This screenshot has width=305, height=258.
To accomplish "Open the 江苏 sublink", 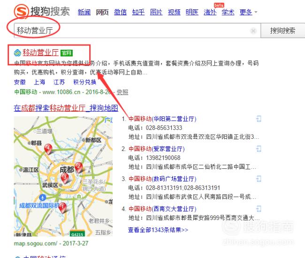I will 59,82.
